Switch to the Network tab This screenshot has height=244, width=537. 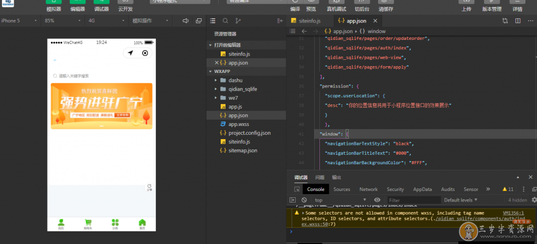[368, 189]
